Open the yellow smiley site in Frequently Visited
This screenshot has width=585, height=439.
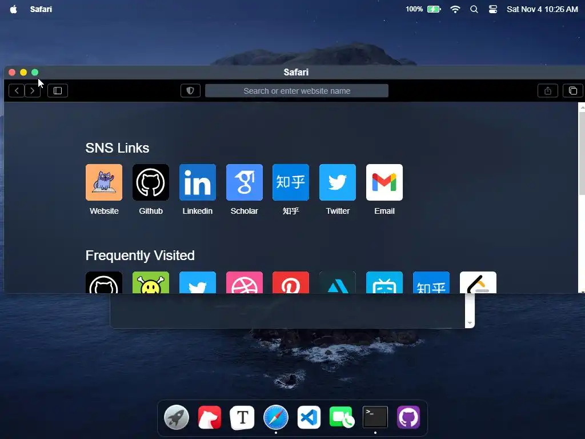point(151,282)
